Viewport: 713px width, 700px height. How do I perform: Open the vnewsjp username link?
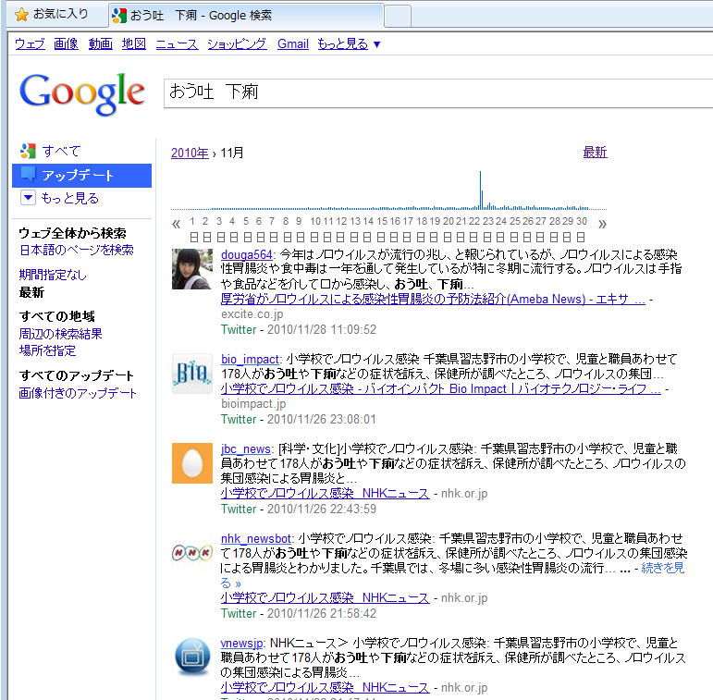click(241, 643)
